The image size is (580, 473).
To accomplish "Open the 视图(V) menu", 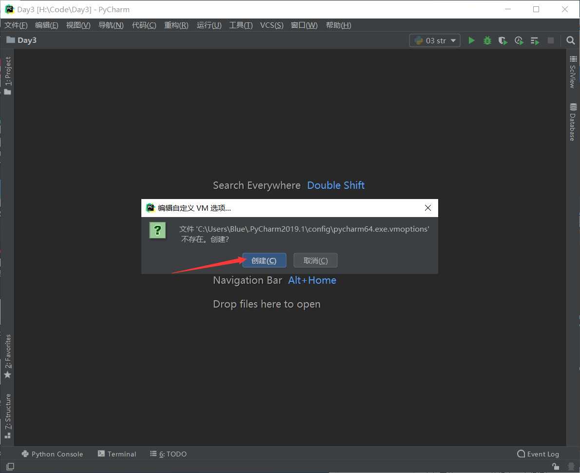I will click(78, 25).
